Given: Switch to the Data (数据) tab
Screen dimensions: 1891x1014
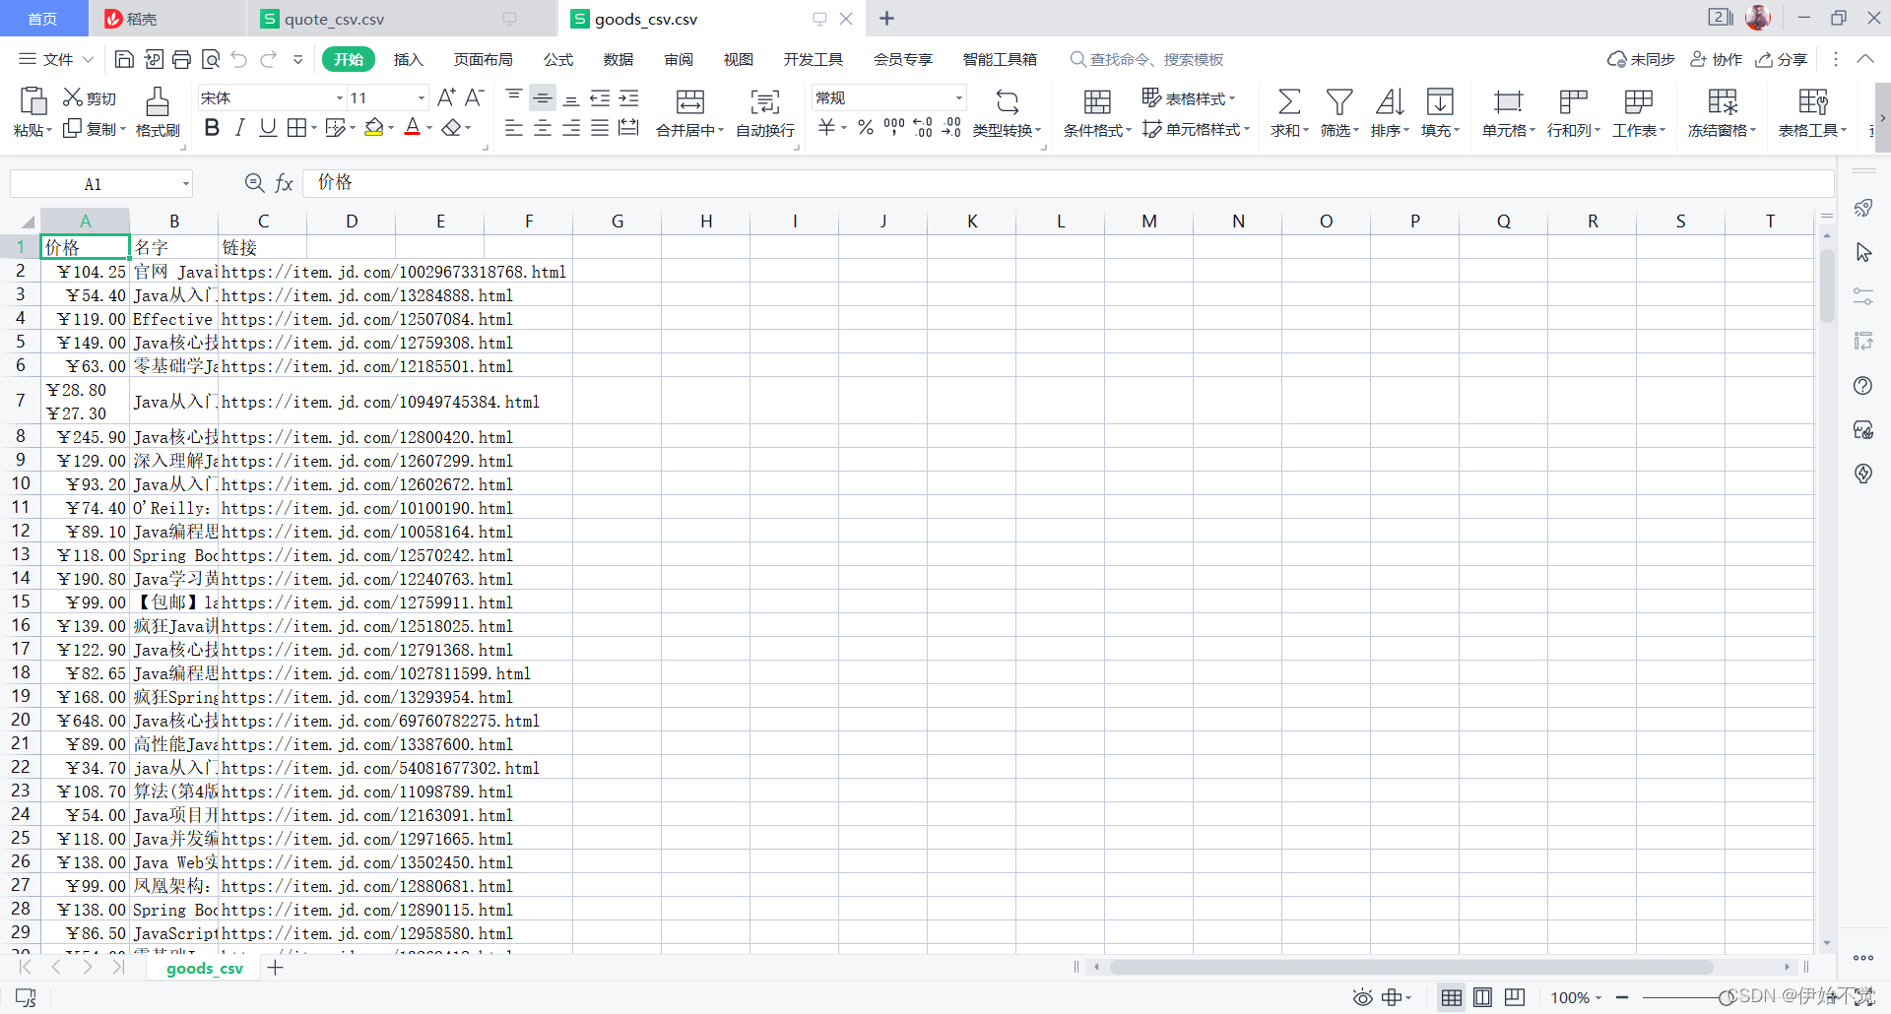Looking at the screenshot, I should (619, 59).
